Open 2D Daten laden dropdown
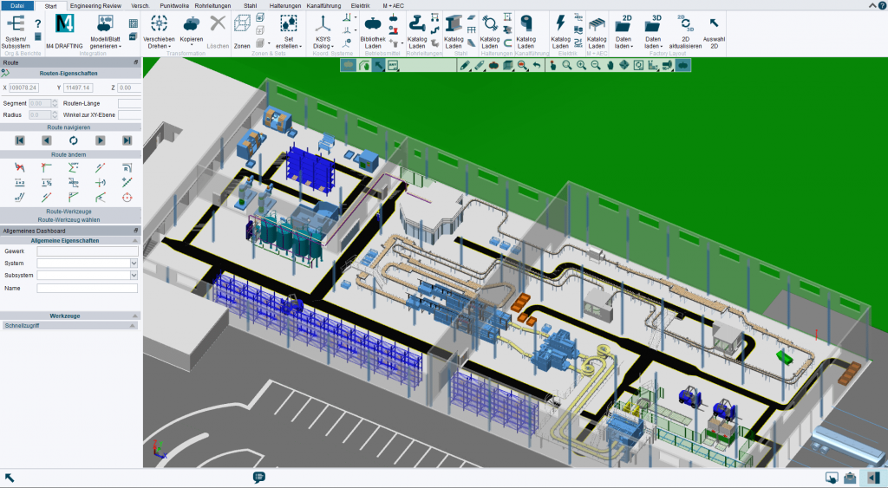This screenshot has height=488, width=888. click(624, 32)
